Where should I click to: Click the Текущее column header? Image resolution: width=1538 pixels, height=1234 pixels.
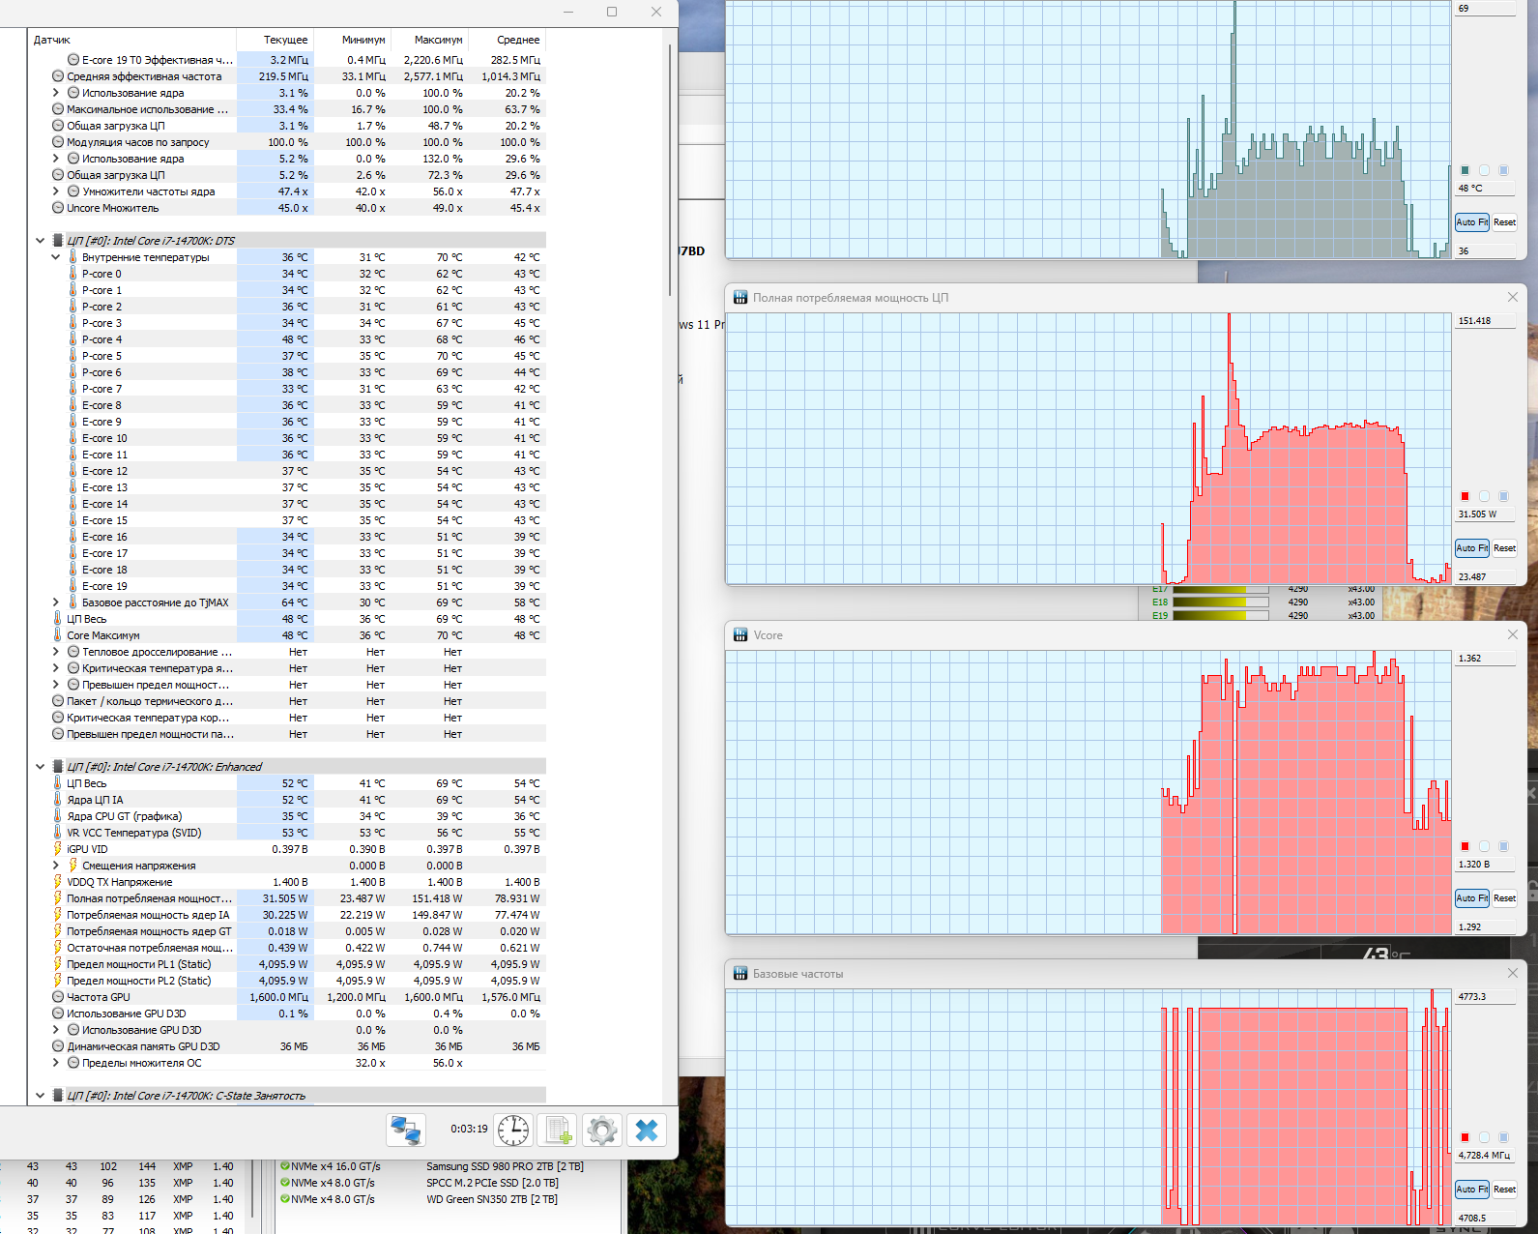[x=285, y=40]
